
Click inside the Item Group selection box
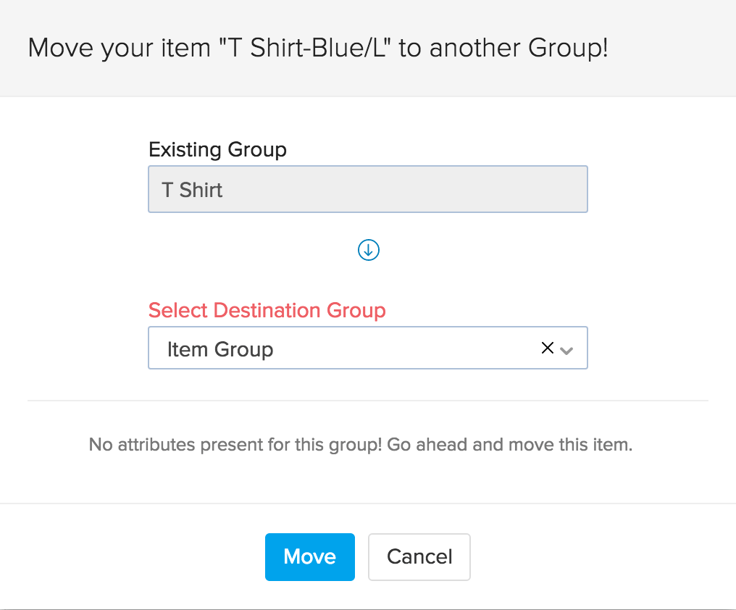point(326,348)
